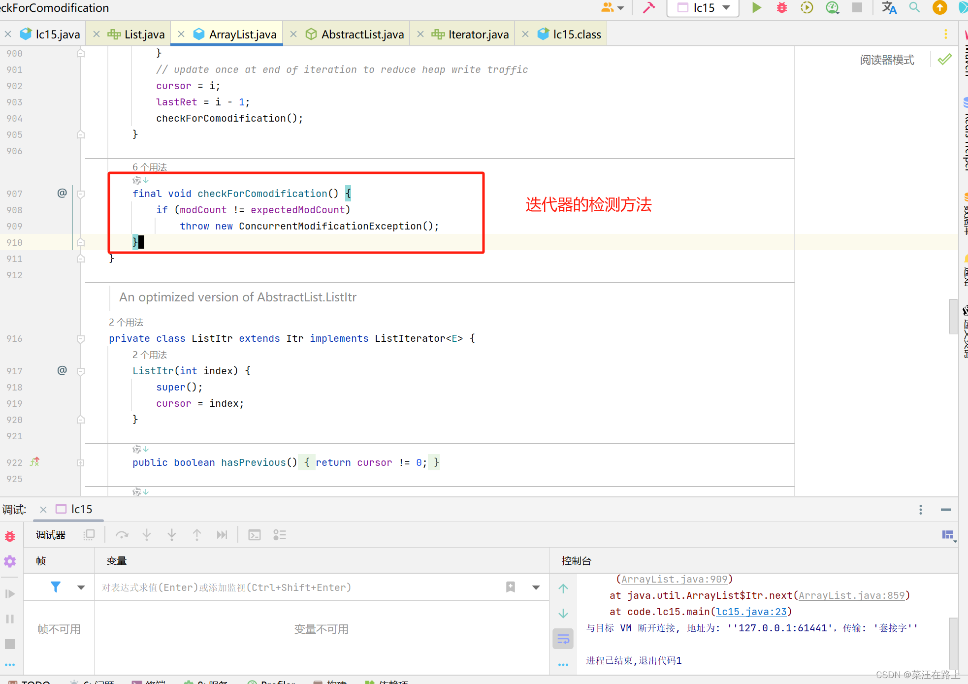Click the Force Step Into icon
This screenshot has width=968, height=684.
(x=172, y=535)
